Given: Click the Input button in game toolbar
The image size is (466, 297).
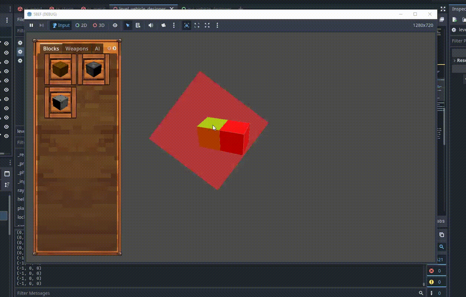Looking at the screenshot, I should tap(61, 25).
